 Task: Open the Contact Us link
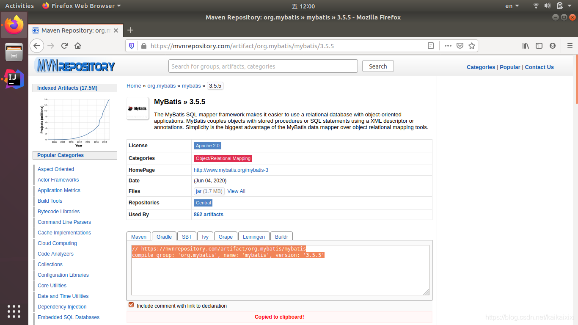pyautogui.click(x=539, y=67)
